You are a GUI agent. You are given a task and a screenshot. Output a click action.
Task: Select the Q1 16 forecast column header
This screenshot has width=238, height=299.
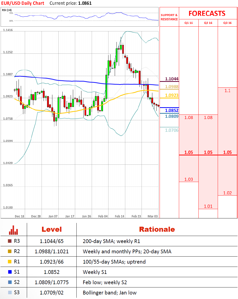pyautogui.click(x=189, y=23)
